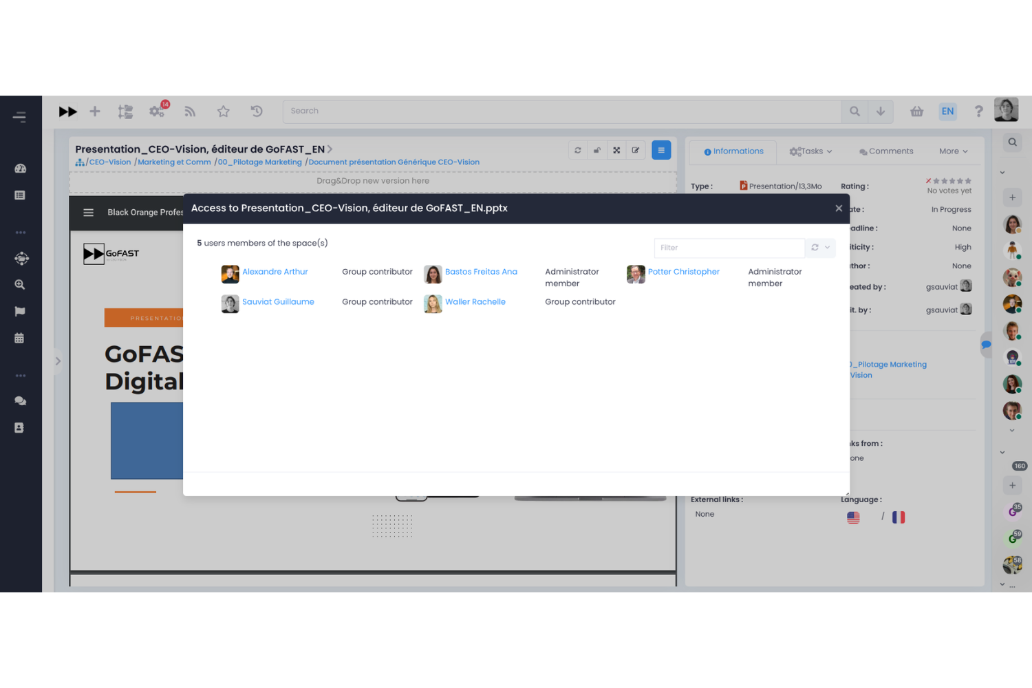
Task: Toggle the document lock icon
Action: [x=597, y=150]
